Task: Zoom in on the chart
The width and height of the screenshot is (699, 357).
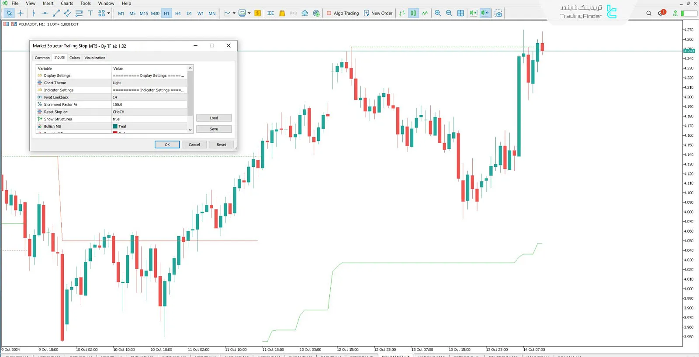Action: click(438, 13)
